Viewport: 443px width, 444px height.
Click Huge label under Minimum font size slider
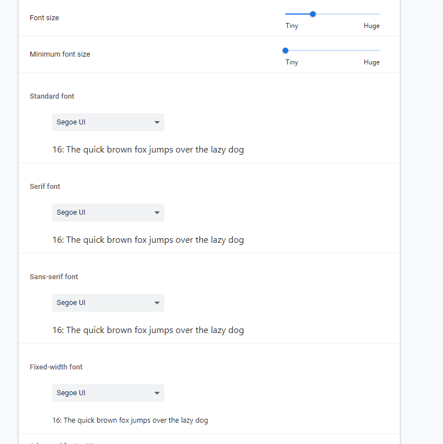click(x=371, y=62)
